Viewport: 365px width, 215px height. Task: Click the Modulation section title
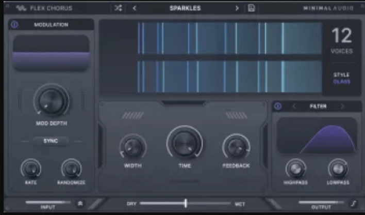[x=51, y=24]
